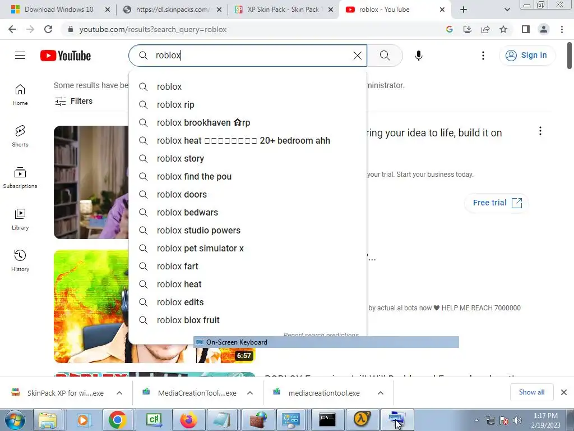Viewport: 574px width, 431px height.
Task: Open the clock showing 1:17 PM
Action: pos(545,420)
